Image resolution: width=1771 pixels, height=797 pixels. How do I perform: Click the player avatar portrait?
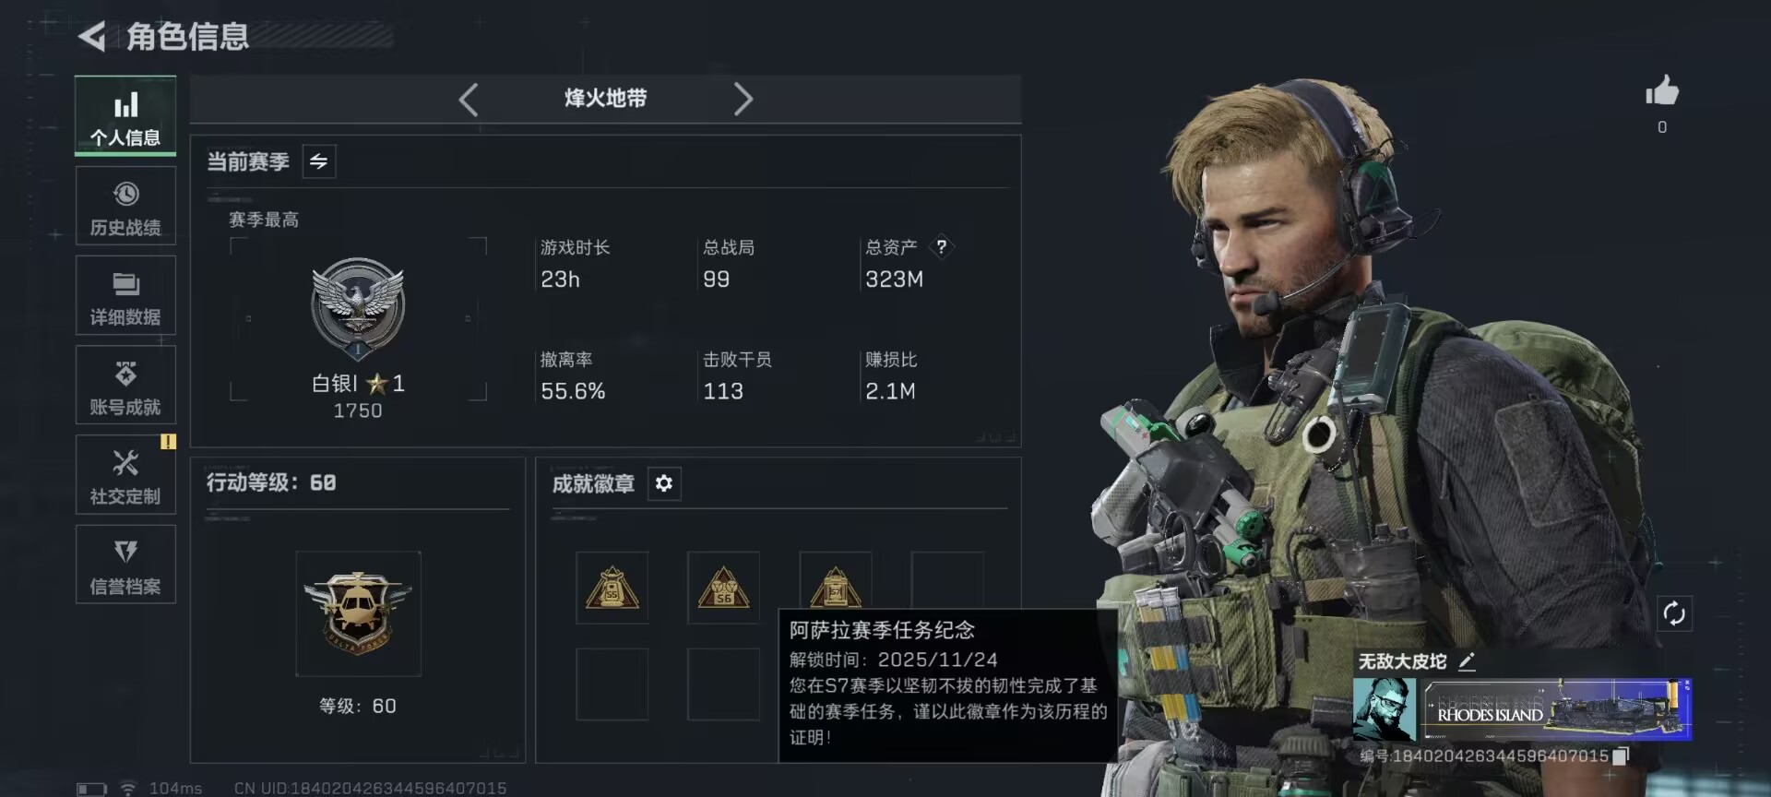point(1385,709)
